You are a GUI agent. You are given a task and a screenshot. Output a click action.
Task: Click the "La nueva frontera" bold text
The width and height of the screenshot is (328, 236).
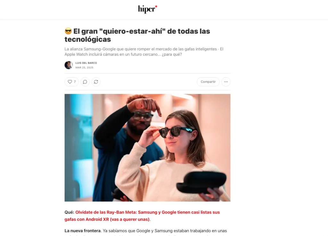point(82,231)
